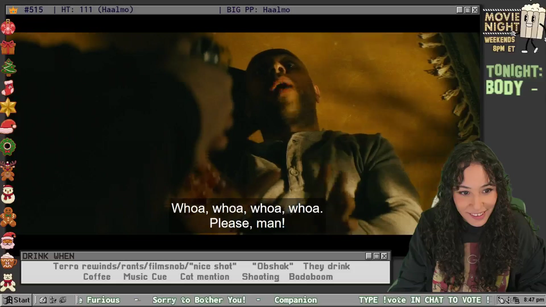Click "Furious" in the taskbar ticker
546x307 pixels.
pyautogui.click(x=103, y=300)
